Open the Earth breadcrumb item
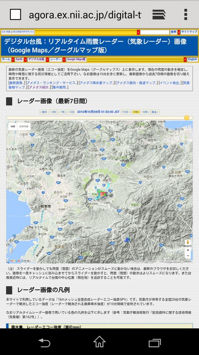 19,60
